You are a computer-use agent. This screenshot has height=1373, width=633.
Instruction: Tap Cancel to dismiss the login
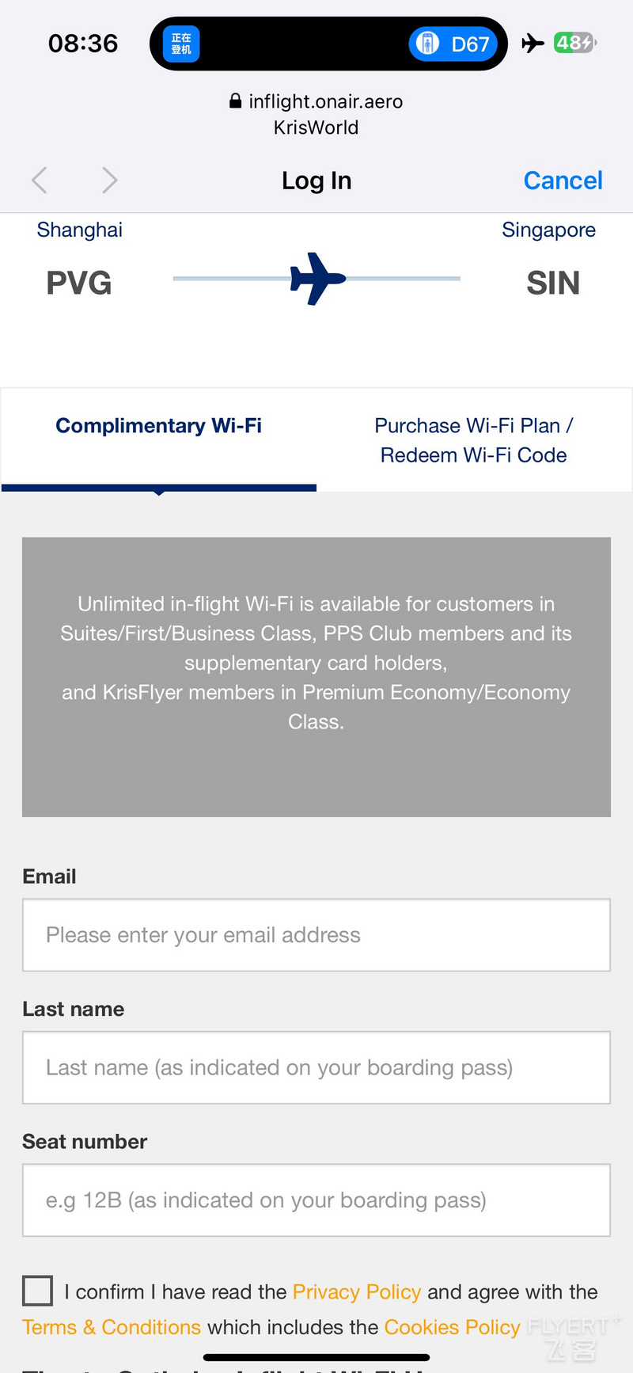point(563,181)
